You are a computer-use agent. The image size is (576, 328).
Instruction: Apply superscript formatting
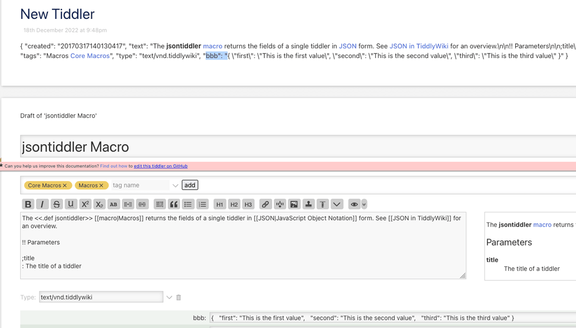85,204
